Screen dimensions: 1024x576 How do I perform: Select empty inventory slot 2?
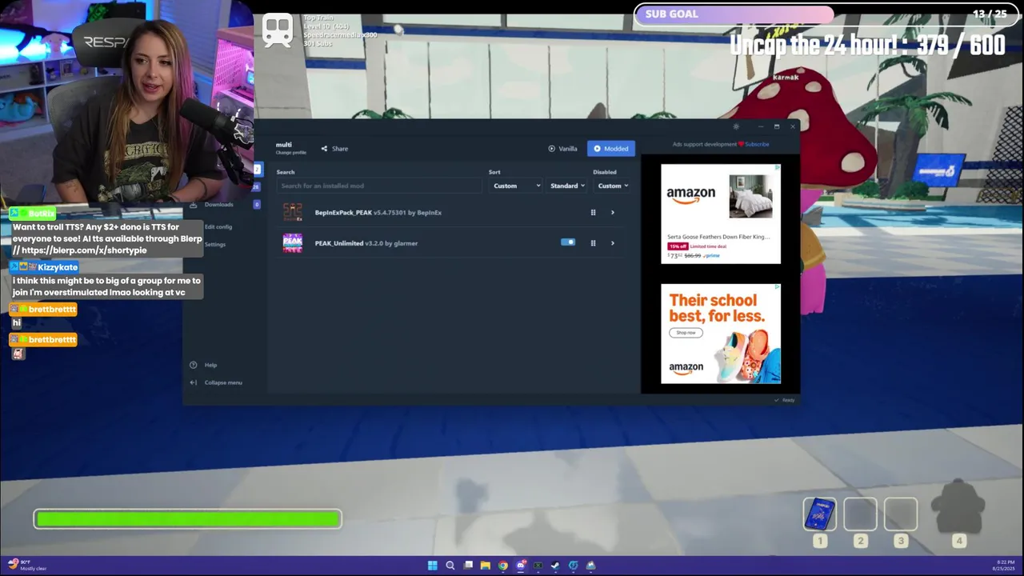click(860, 514)
